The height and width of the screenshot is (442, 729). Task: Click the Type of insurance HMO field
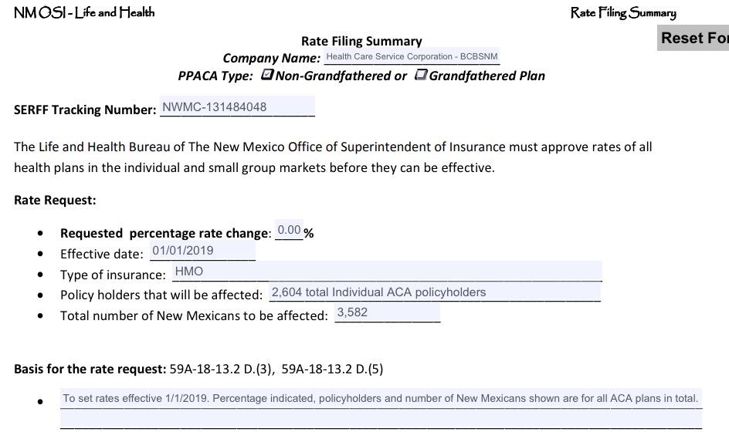[386, 272]
